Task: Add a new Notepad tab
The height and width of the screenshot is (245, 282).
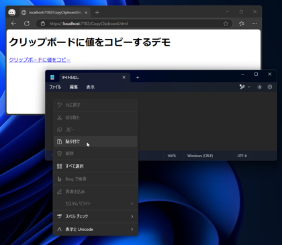Action: coord(138,77)
